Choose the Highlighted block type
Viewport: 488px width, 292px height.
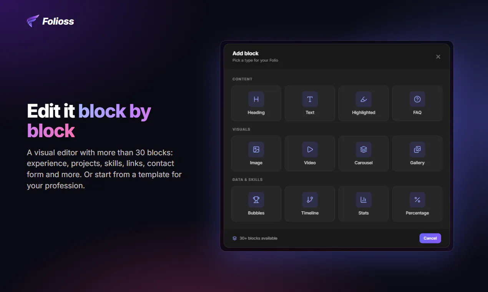364,103
